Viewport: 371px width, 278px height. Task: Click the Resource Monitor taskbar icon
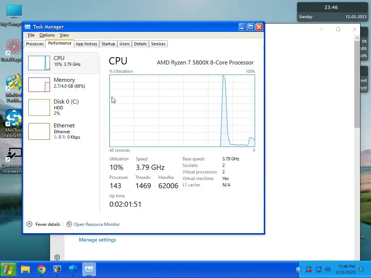click(57, 269)
